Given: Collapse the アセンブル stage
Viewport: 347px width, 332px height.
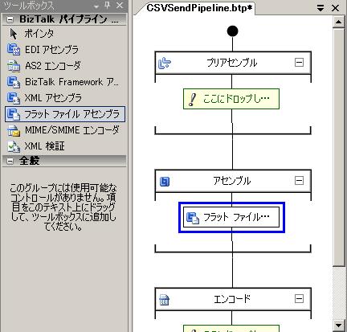Looking at the screenshot, I should click(299, 180).
